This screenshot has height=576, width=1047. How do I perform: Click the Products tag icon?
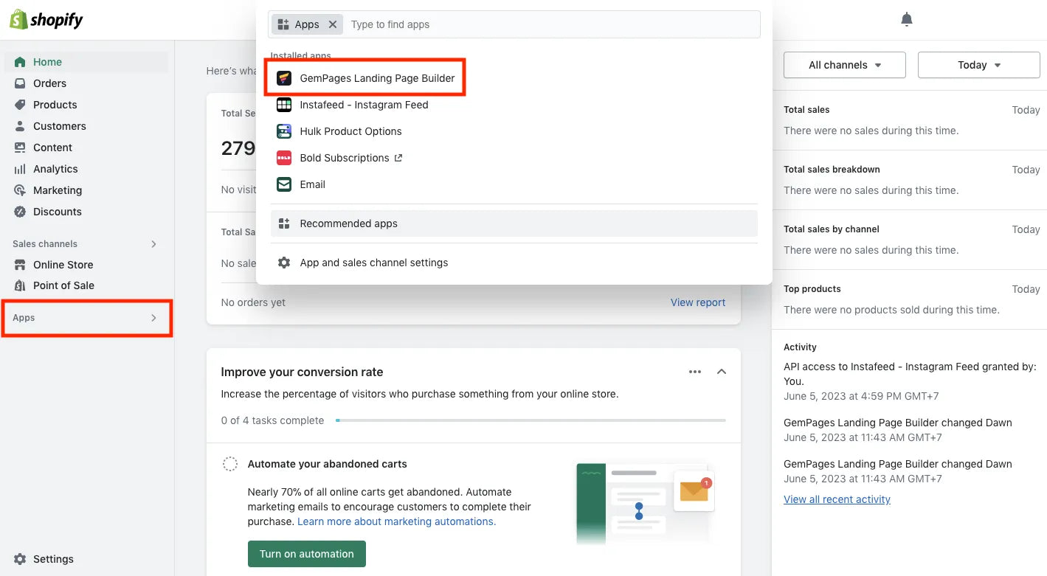click(20, 105)
